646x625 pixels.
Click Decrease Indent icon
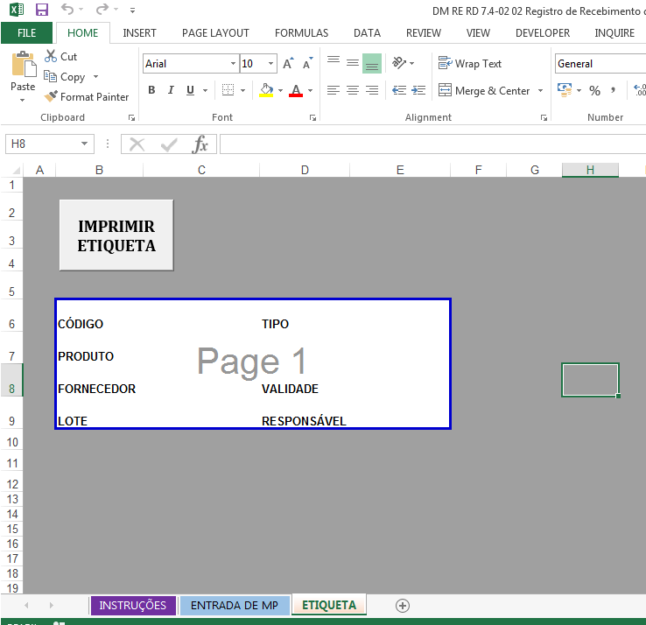tap(399, 90)
